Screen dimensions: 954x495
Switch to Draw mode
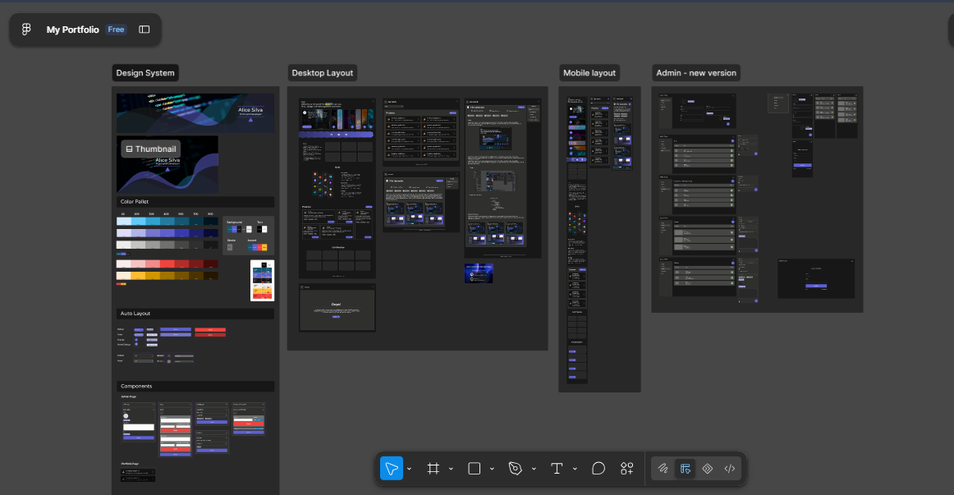click(663, 468)
